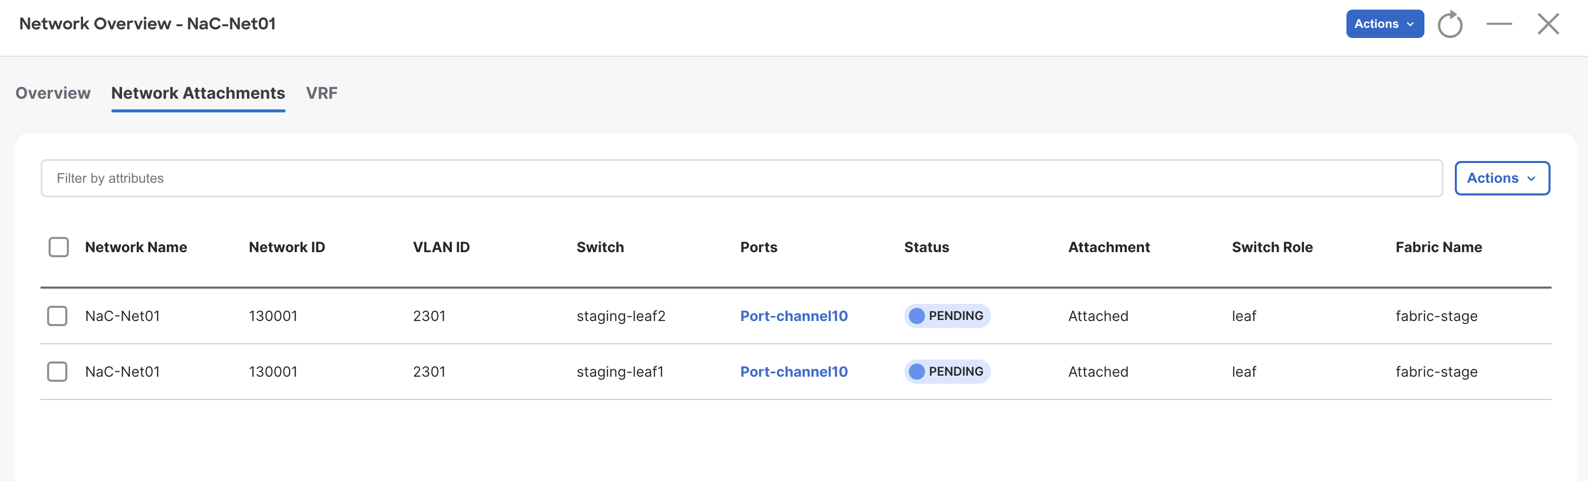Sort by Status column header
The height and width of the screenshot is (481, 1588).
[x=927, y=247]
